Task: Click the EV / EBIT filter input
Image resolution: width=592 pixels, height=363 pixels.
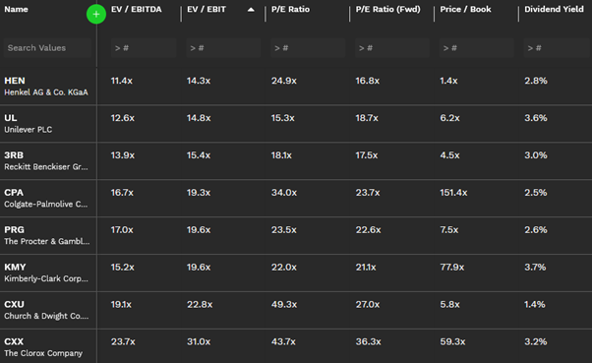Action: click(x=223, y=48)
